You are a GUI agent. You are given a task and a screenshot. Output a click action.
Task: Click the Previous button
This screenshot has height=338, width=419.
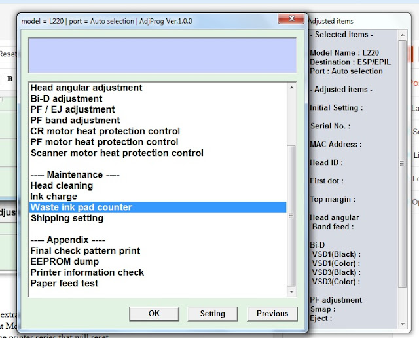pos(272,314)
